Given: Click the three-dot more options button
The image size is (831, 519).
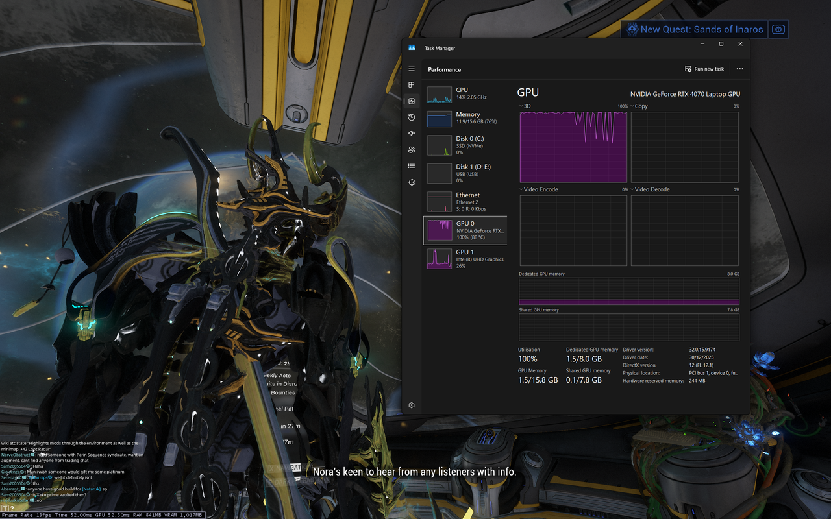Looking at the screenshot, I should (x=739, y=69).
